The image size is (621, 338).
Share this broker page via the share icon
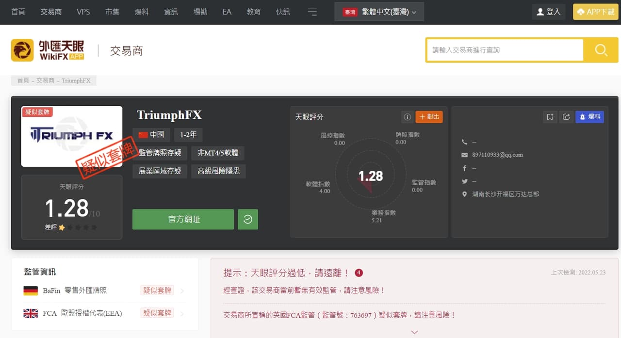pos(566,117)
